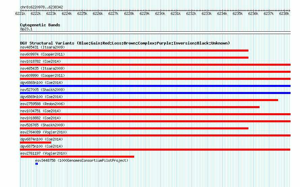300x187 pixels.
Task: Select the red bar below esv2759588
Action: coord(140,107)
